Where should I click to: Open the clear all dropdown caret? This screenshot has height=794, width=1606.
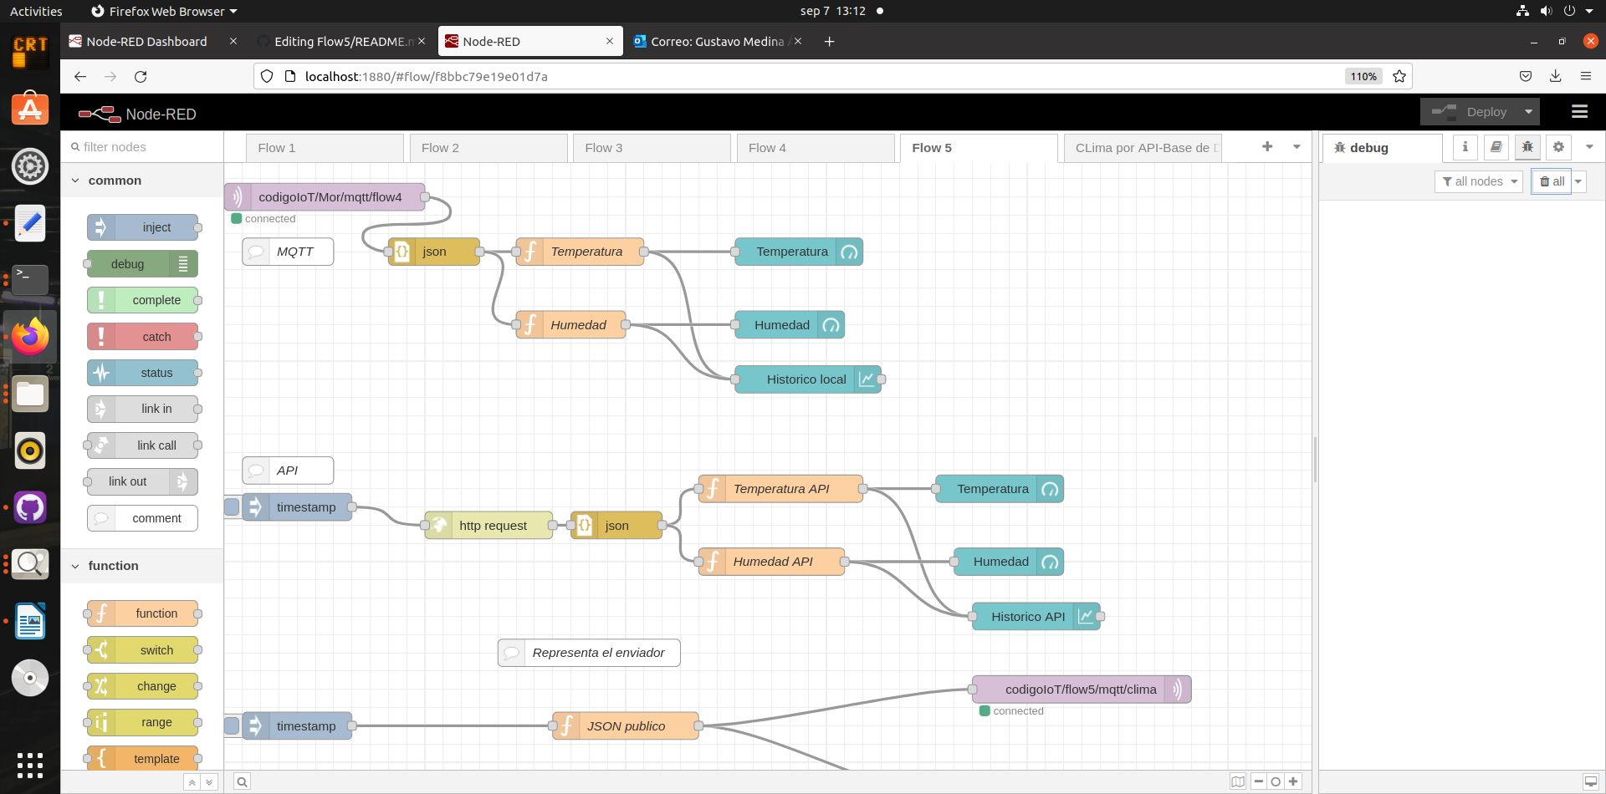click(1578, 181)
